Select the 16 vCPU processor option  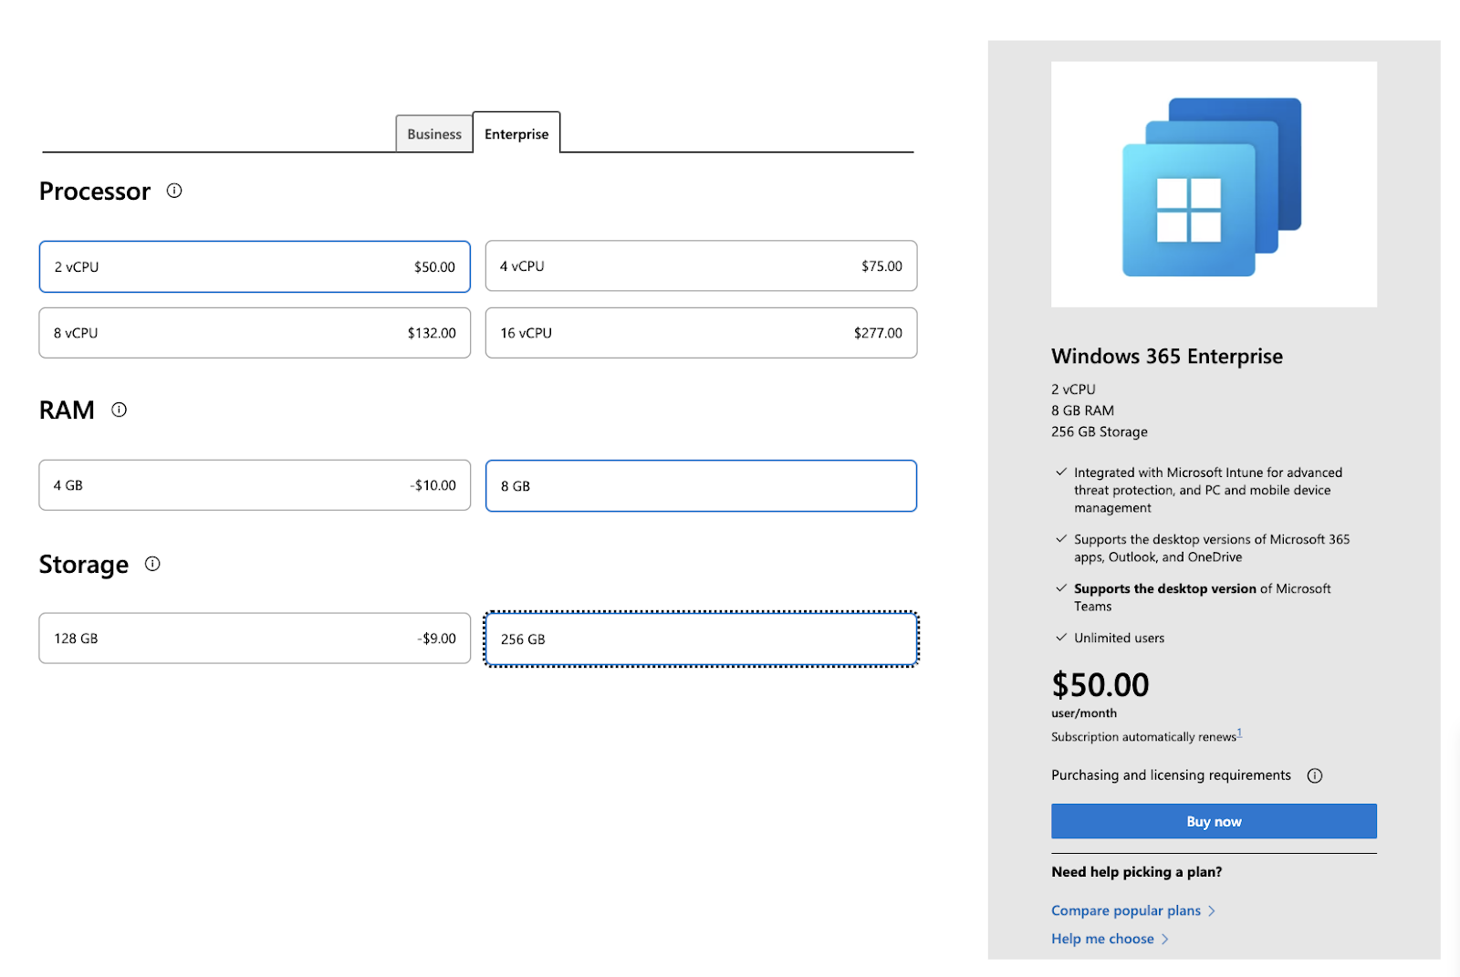pos(701,333)
